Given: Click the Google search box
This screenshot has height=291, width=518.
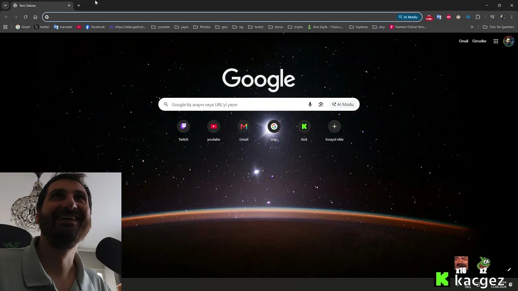Looking at the screenshot, I should pos(259,104).
